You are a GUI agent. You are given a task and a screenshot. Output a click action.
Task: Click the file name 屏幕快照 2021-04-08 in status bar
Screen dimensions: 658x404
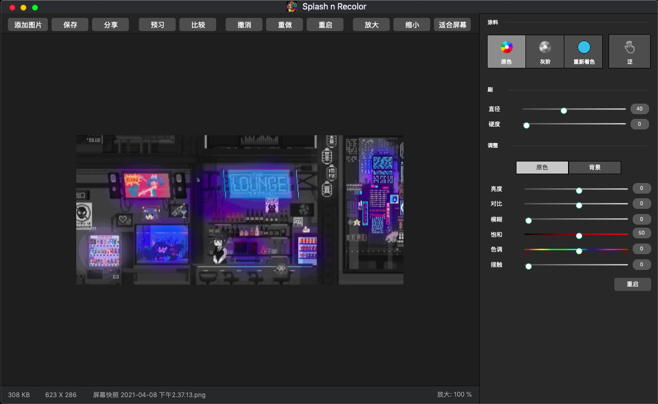tap(149, 395)
